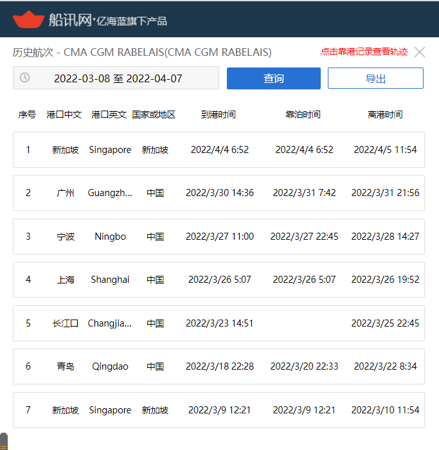Image resolution: width=439 pixels, height=450 pixels.
Task: Click arrival time 2022/3/23 14:51
Action: coord(220,323)
